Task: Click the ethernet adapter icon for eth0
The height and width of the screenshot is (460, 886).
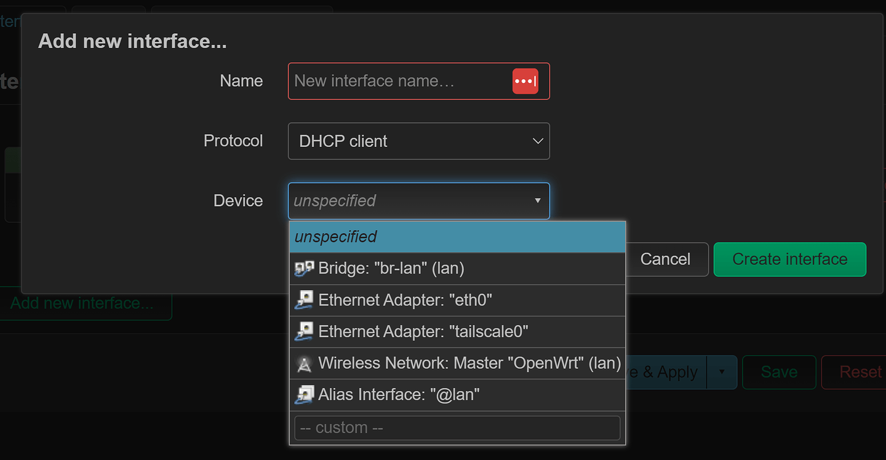Action: (x=305, y=300)
